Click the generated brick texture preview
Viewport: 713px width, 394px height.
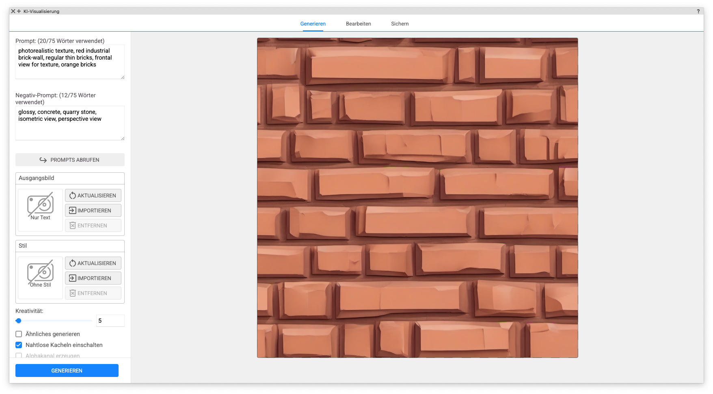[x=417, y=198]
